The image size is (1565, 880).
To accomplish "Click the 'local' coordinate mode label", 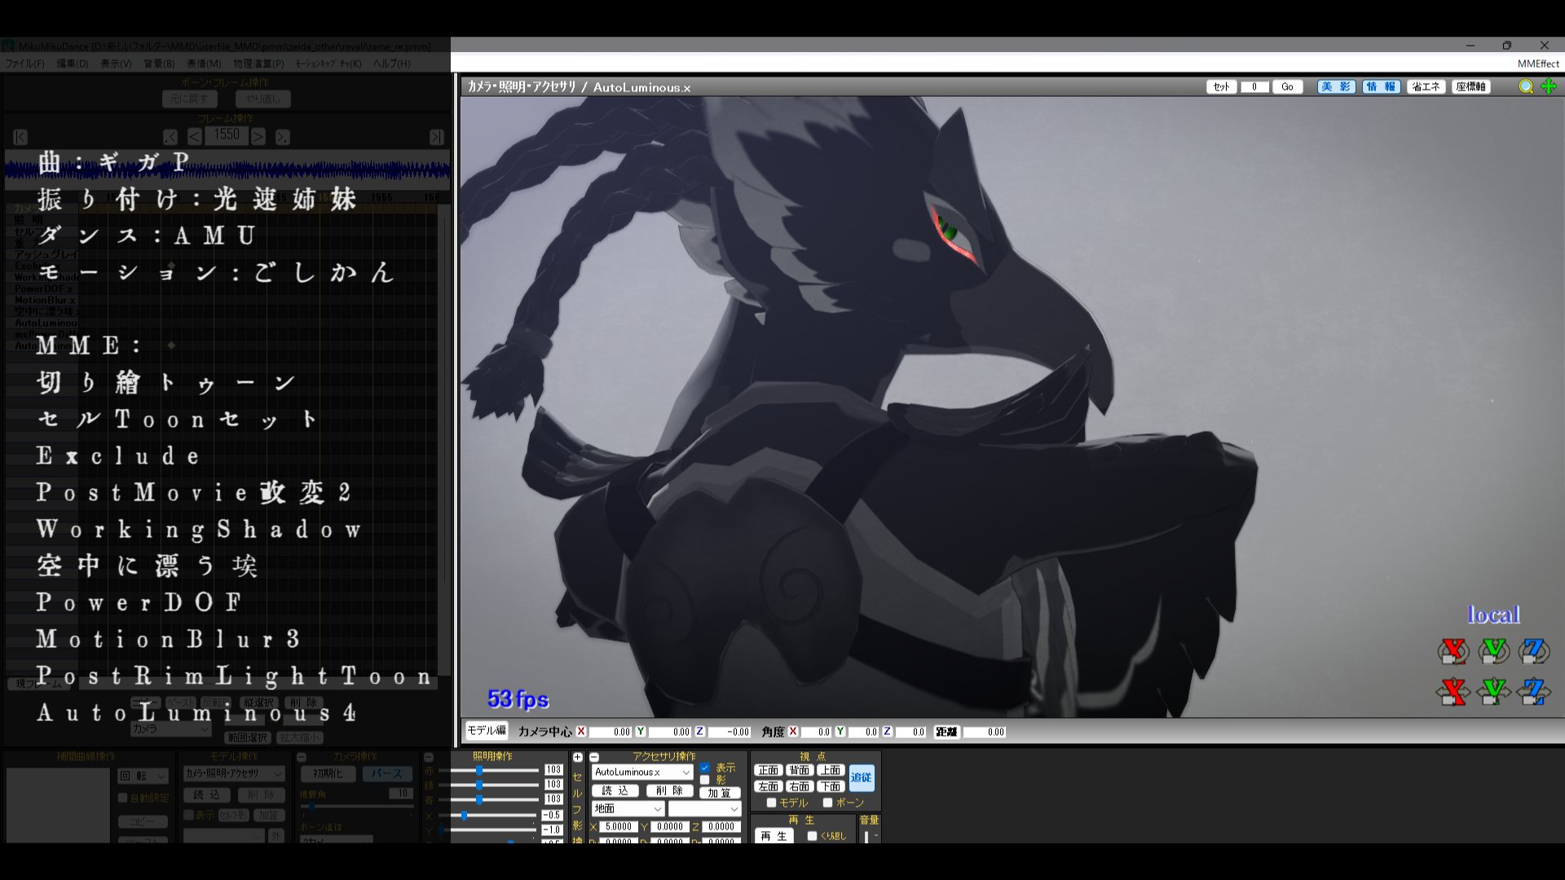I will tap(1493, 614).
